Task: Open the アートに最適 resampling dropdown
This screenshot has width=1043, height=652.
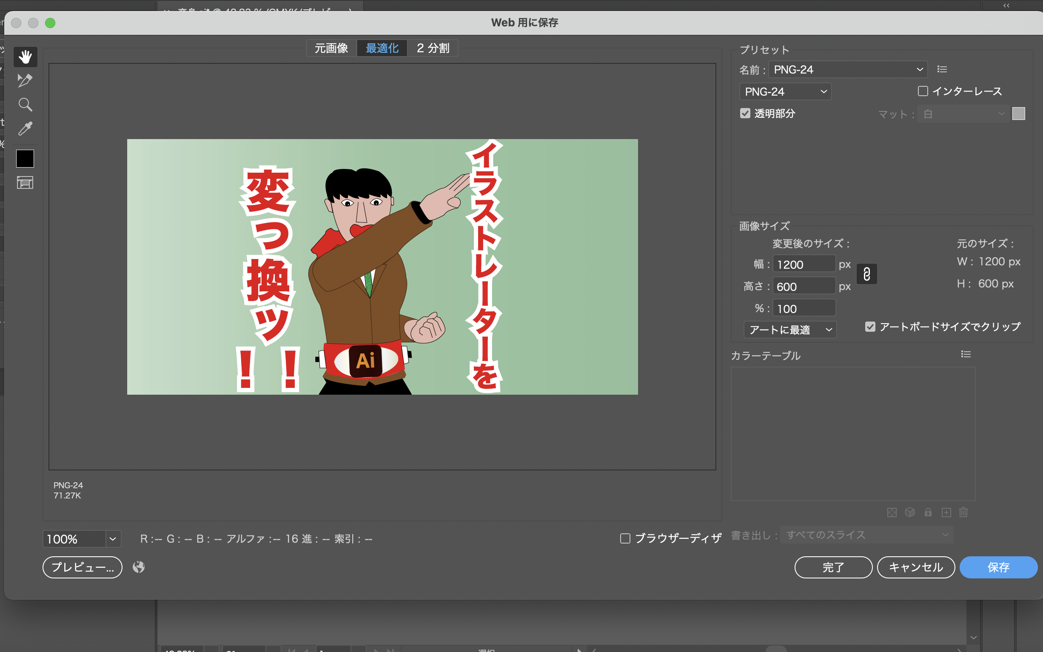Action: [x=790, y=330]
